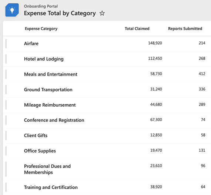Select the Airfare row label
211x195 pixels.
point(31,43)
